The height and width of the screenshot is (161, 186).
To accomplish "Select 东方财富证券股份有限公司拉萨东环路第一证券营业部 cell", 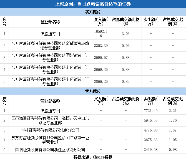I will pos(50,70).
